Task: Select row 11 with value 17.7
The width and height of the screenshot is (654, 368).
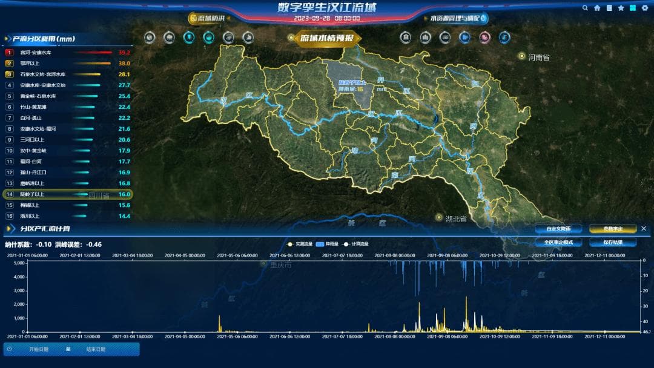Action: coord(68,161)
